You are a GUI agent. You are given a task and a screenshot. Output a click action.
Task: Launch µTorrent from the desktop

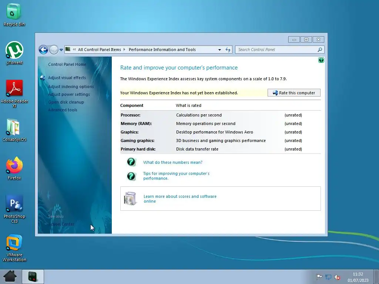(14, 53)
